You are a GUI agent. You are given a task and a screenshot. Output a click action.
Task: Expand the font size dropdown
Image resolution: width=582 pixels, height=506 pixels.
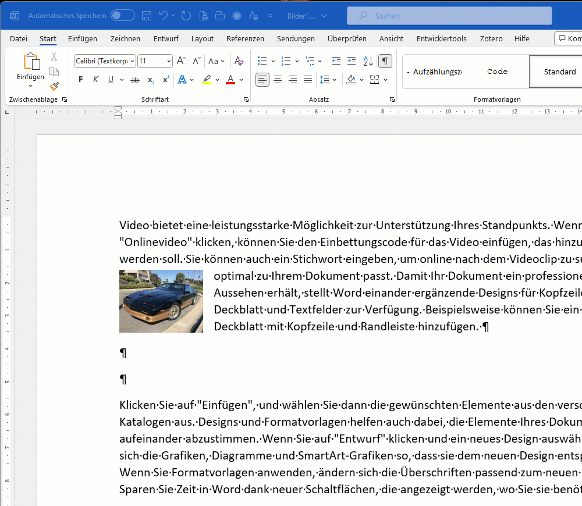169,61
